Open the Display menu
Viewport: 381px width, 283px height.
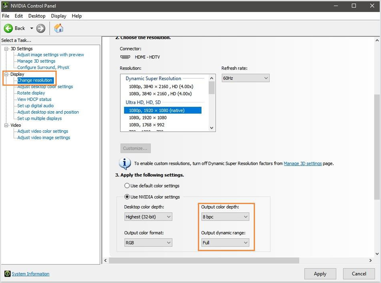click(58, 16)
